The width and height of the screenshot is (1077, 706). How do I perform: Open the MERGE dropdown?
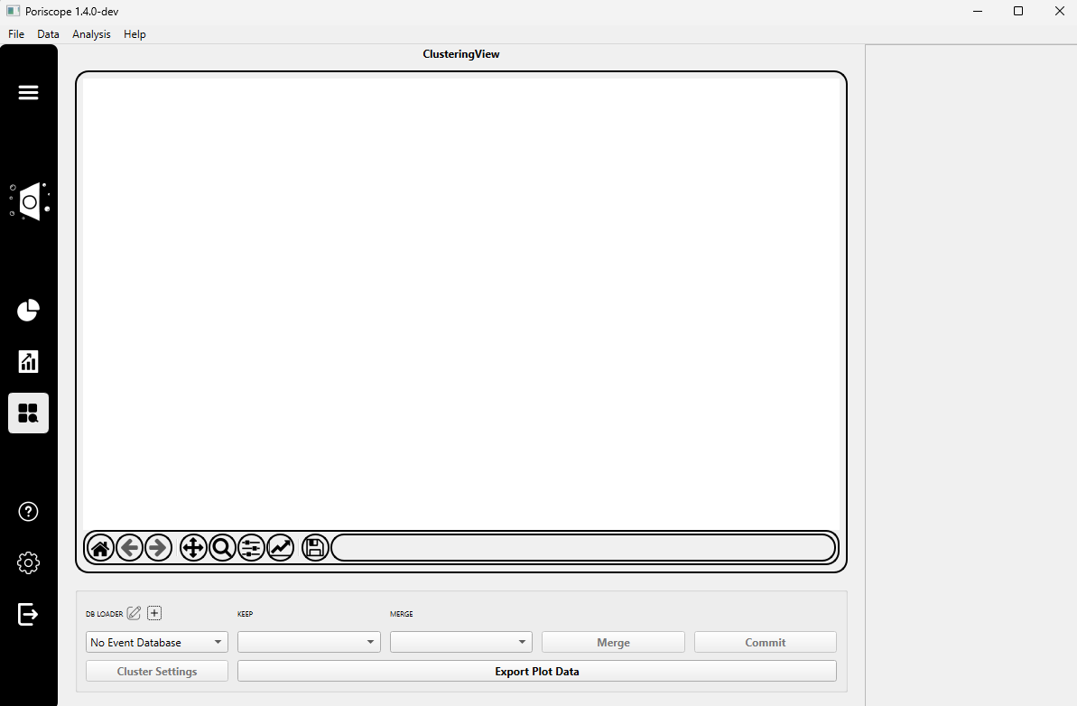click(x=460, y=642)
